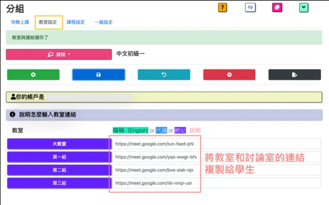Screen dimensions: 329x205
Task: Click the green 暱稱 (English) label
Action: coord(131,131)
